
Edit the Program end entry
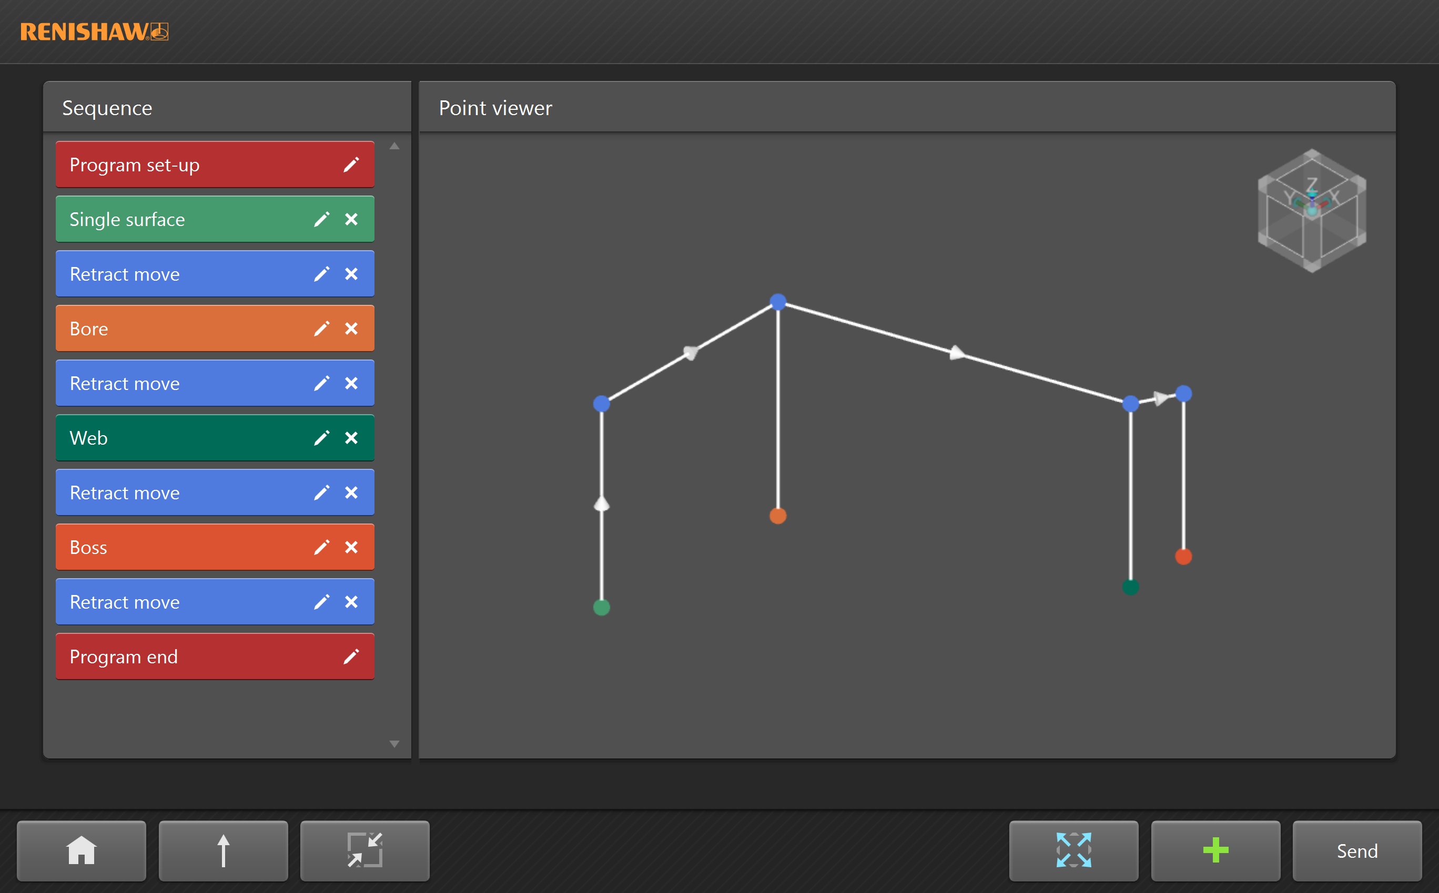pos(351,657)
